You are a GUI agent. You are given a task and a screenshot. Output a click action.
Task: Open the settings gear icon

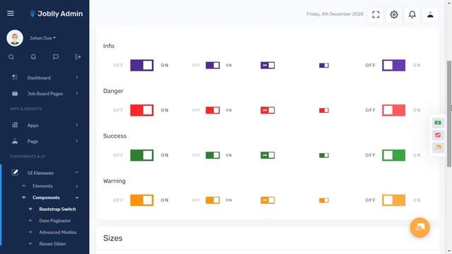[394, 14]
